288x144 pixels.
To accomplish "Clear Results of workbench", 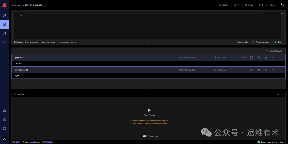I will [x=274, y=51].
